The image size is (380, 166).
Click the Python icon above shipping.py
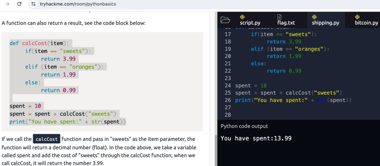coord(314,17)
